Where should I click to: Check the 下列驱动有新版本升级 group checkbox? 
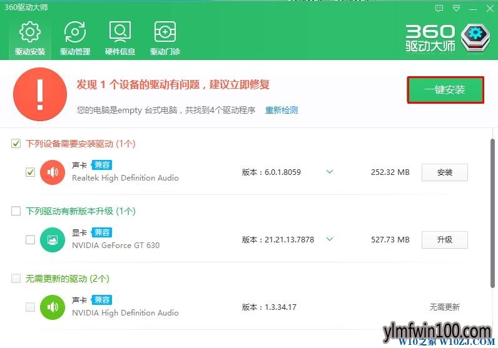(x=16, y=211)
